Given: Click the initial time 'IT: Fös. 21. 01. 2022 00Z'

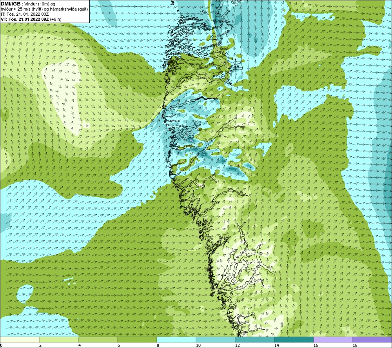Looking at the screenshot, I should tap(24, 14).
